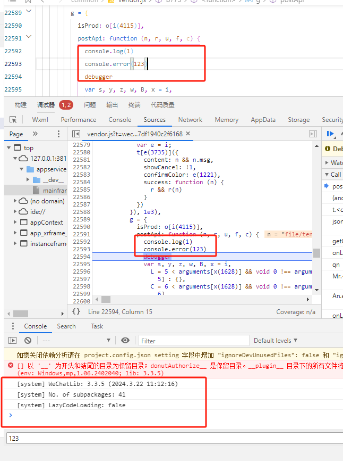The height and width of the screenshot is (461, 343).
Task: Click the debugger badge showing 1, 2
Action: click(66, 105)
